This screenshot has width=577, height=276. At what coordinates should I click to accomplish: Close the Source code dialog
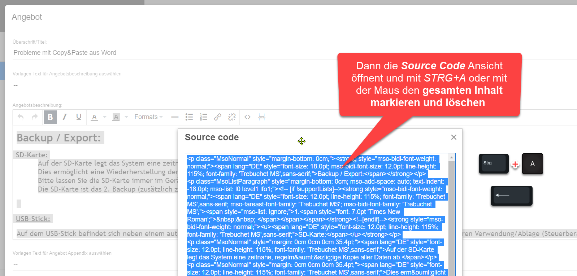[454, 137]
